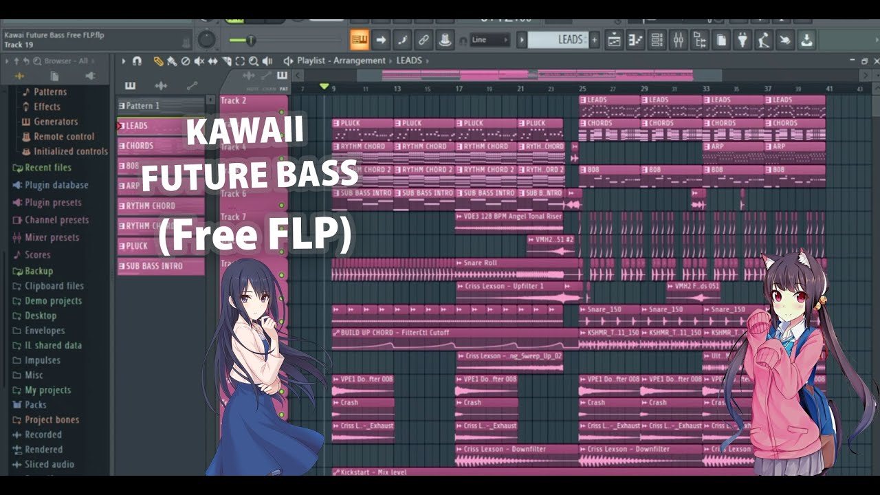Mute Track 6 using its green dot
This screenshot has height=495, width=880.
click(x=281, y=206)
